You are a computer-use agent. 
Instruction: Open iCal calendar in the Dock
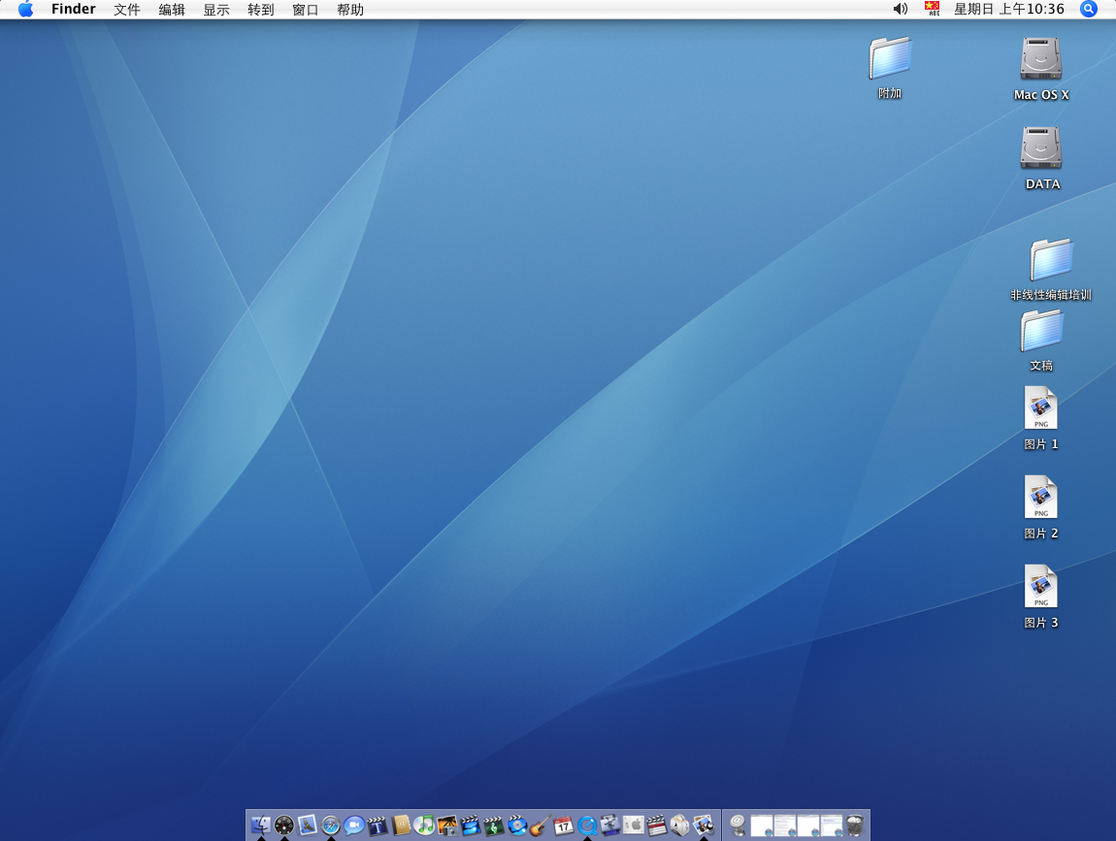564,825
